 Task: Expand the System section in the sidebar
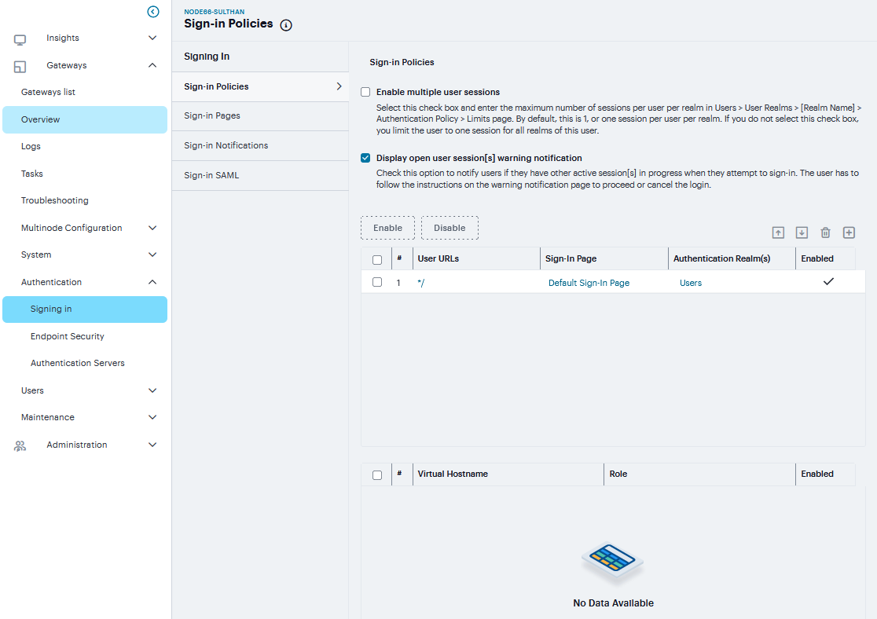[x=85, y=255]
